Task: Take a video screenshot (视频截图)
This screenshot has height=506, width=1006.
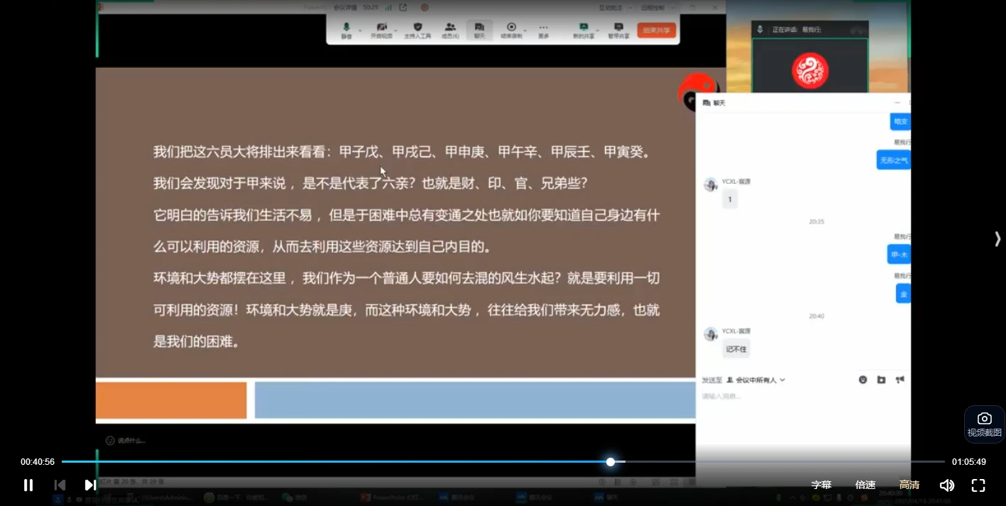Action: tap(984, 424)
